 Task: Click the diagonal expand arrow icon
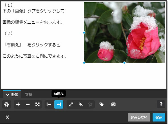point(71,104)
